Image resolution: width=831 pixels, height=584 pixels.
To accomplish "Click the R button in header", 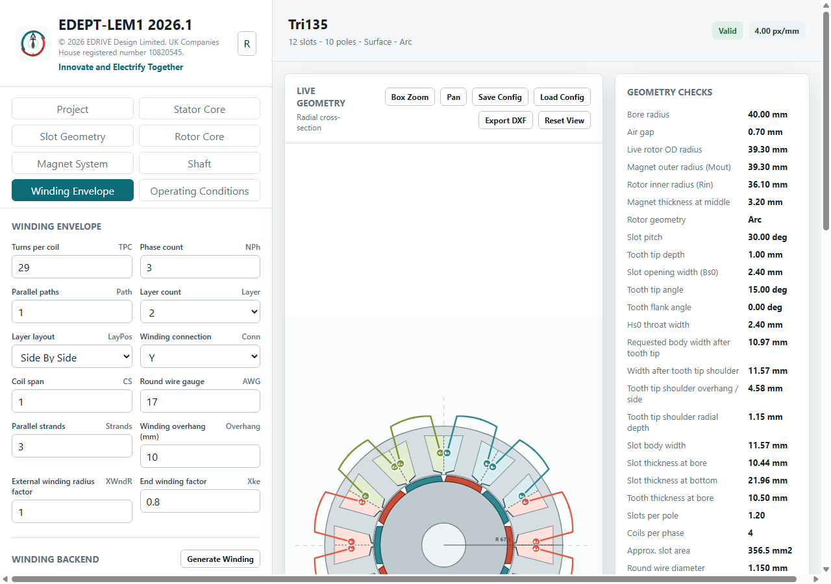I will [x=247, y=43].
